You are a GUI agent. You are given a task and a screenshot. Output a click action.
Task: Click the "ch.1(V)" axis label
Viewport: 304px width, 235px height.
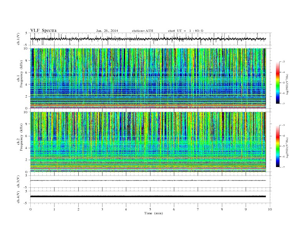tap(18, 40)
